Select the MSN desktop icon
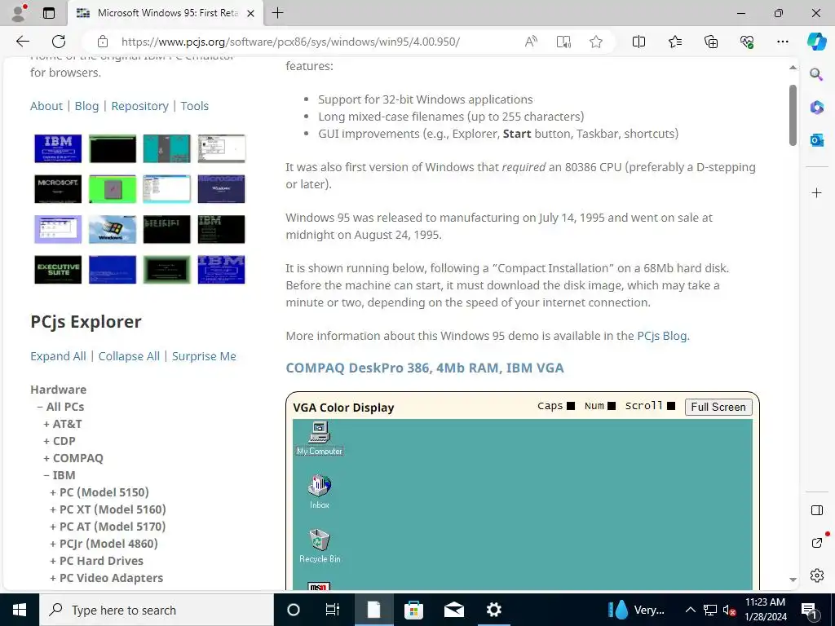Image resolution: width=835 pixels, height=626 pixels. tap(319, 586)
